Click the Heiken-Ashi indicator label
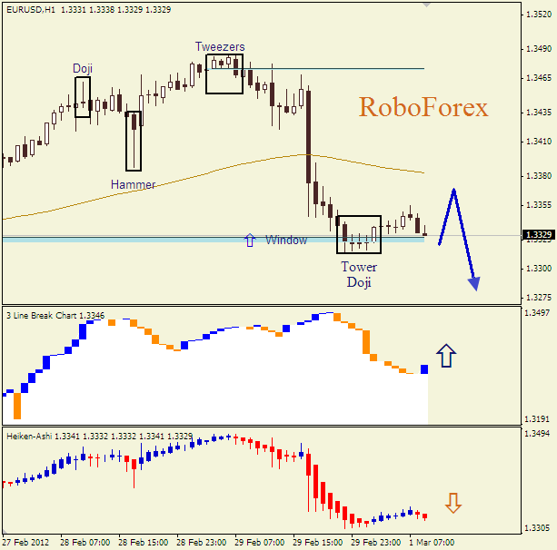This screenshot has height=550, width=557. [29, 437]
